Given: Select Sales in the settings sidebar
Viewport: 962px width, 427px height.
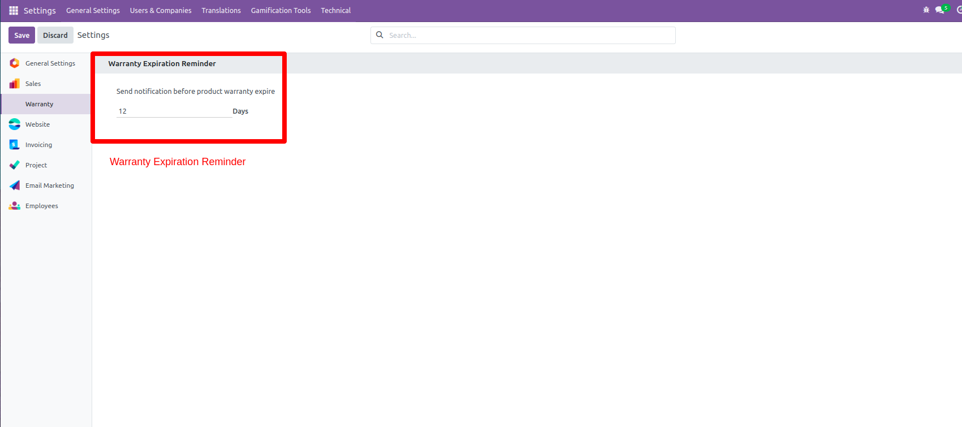Looking at the screenshot, I should tap(33, 84).
